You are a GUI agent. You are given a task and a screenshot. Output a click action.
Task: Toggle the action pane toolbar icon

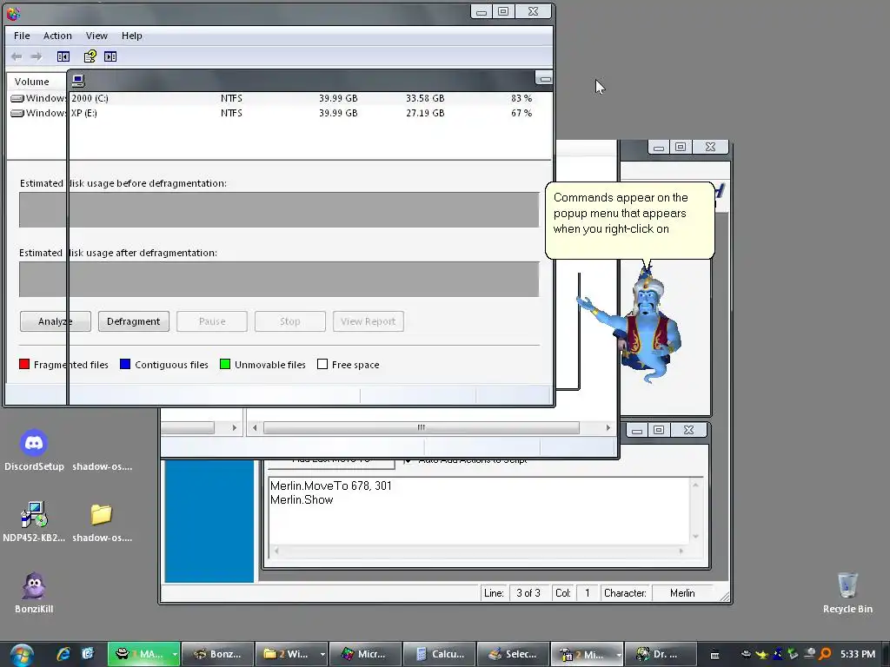(x=110, y=56)
